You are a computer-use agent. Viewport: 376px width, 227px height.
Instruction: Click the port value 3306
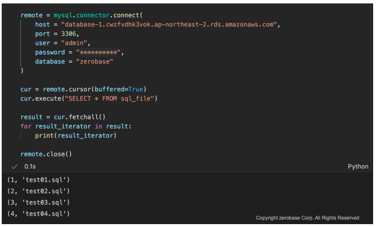pyautogui.click(x=69, y=34)
